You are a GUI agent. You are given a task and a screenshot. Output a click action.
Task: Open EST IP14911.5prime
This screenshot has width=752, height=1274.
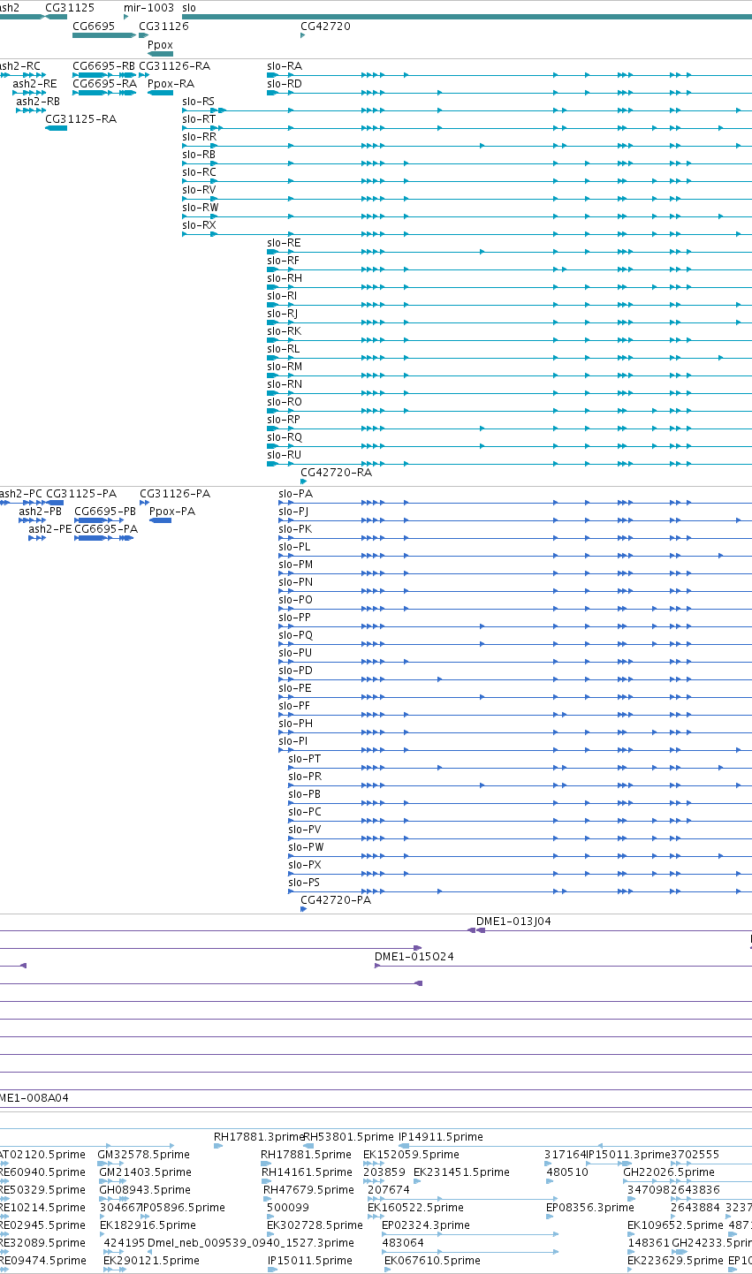pyautogui.click(x=441, y=1137)
